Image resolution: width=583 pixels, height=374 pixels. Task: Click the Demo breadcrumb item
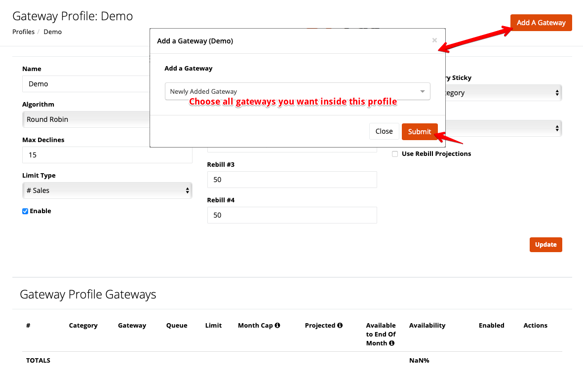coord(52,32)
